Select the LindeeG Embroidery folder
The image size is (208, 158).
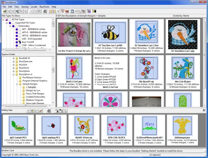coord(35,97)
